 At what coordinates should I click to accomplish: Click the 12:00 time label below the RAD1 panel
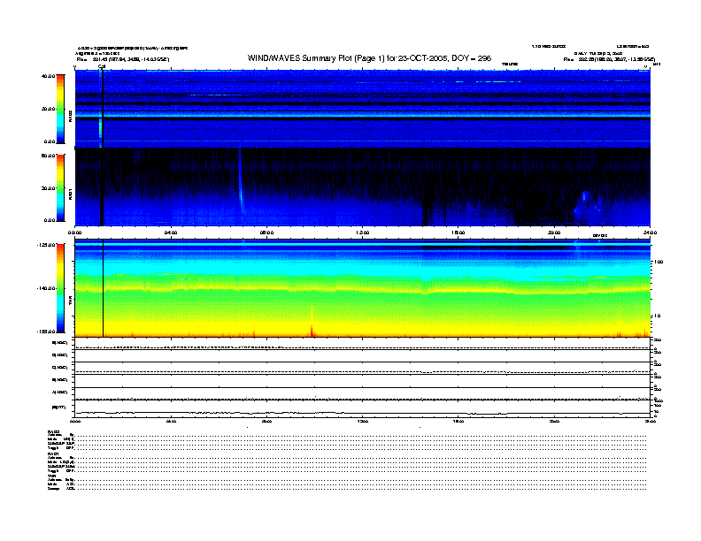363,232
